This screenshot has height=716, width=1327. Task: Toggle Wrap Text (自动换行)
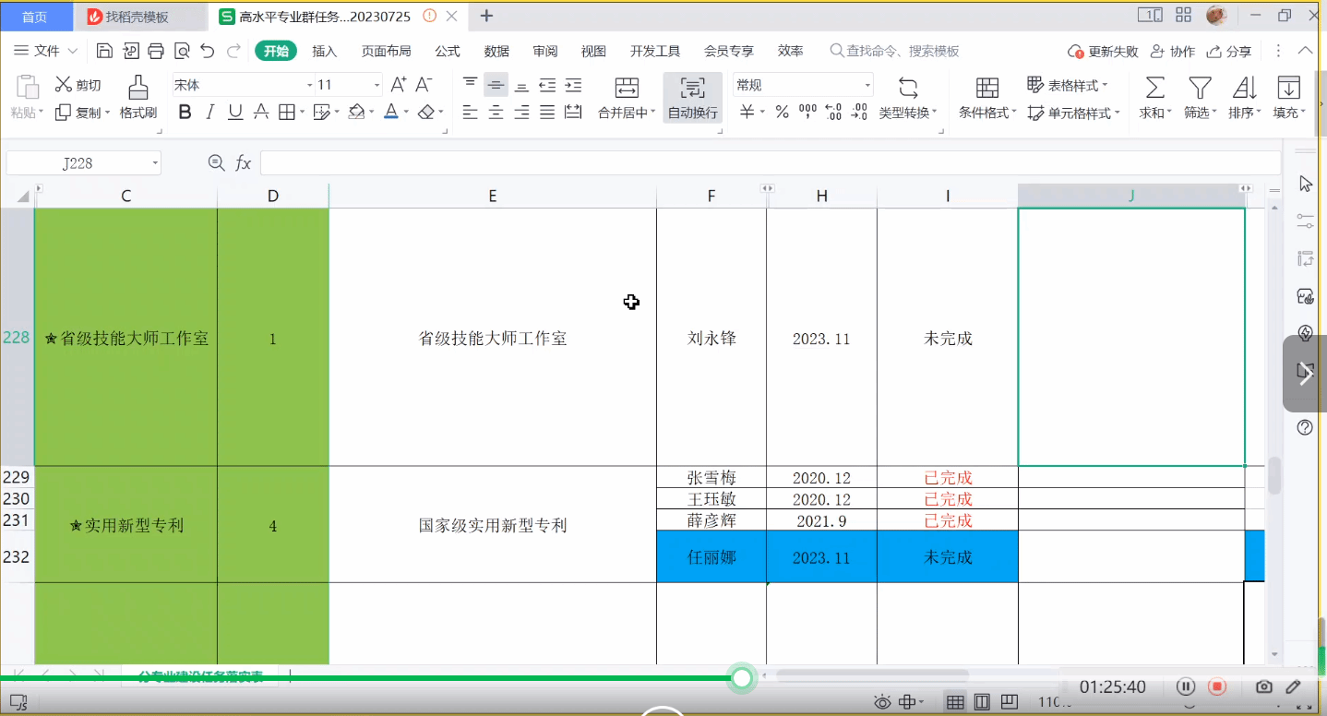point(692,98)
